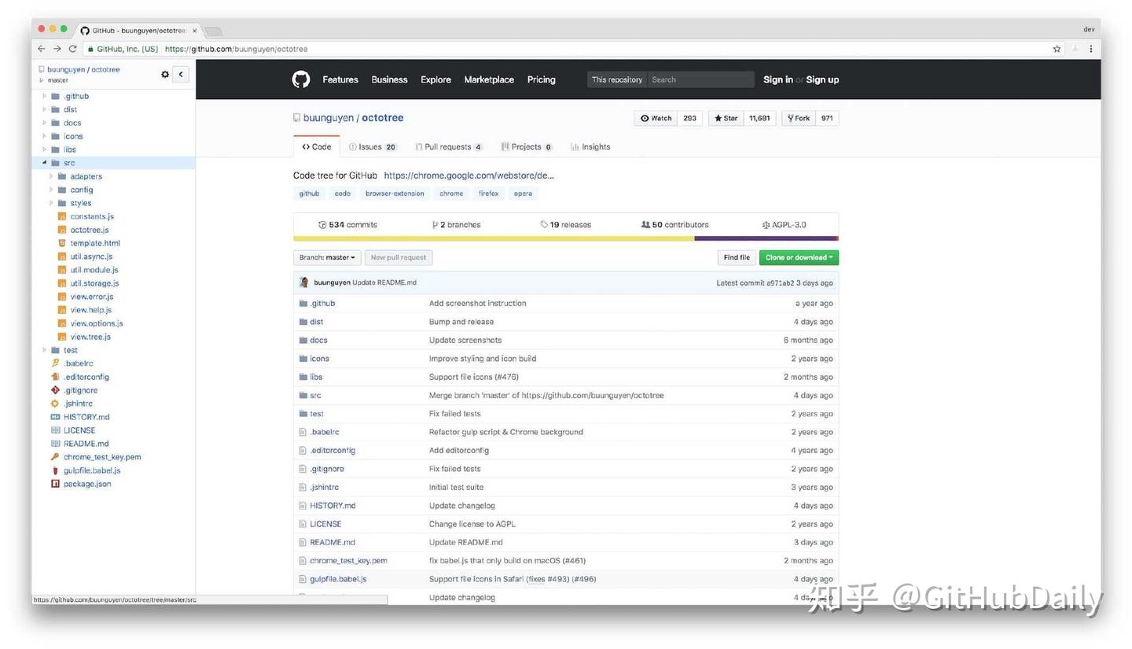The image size is (1132, 649).
Task: Open the Marketplace menu item
Action: [x=488, y=79]
